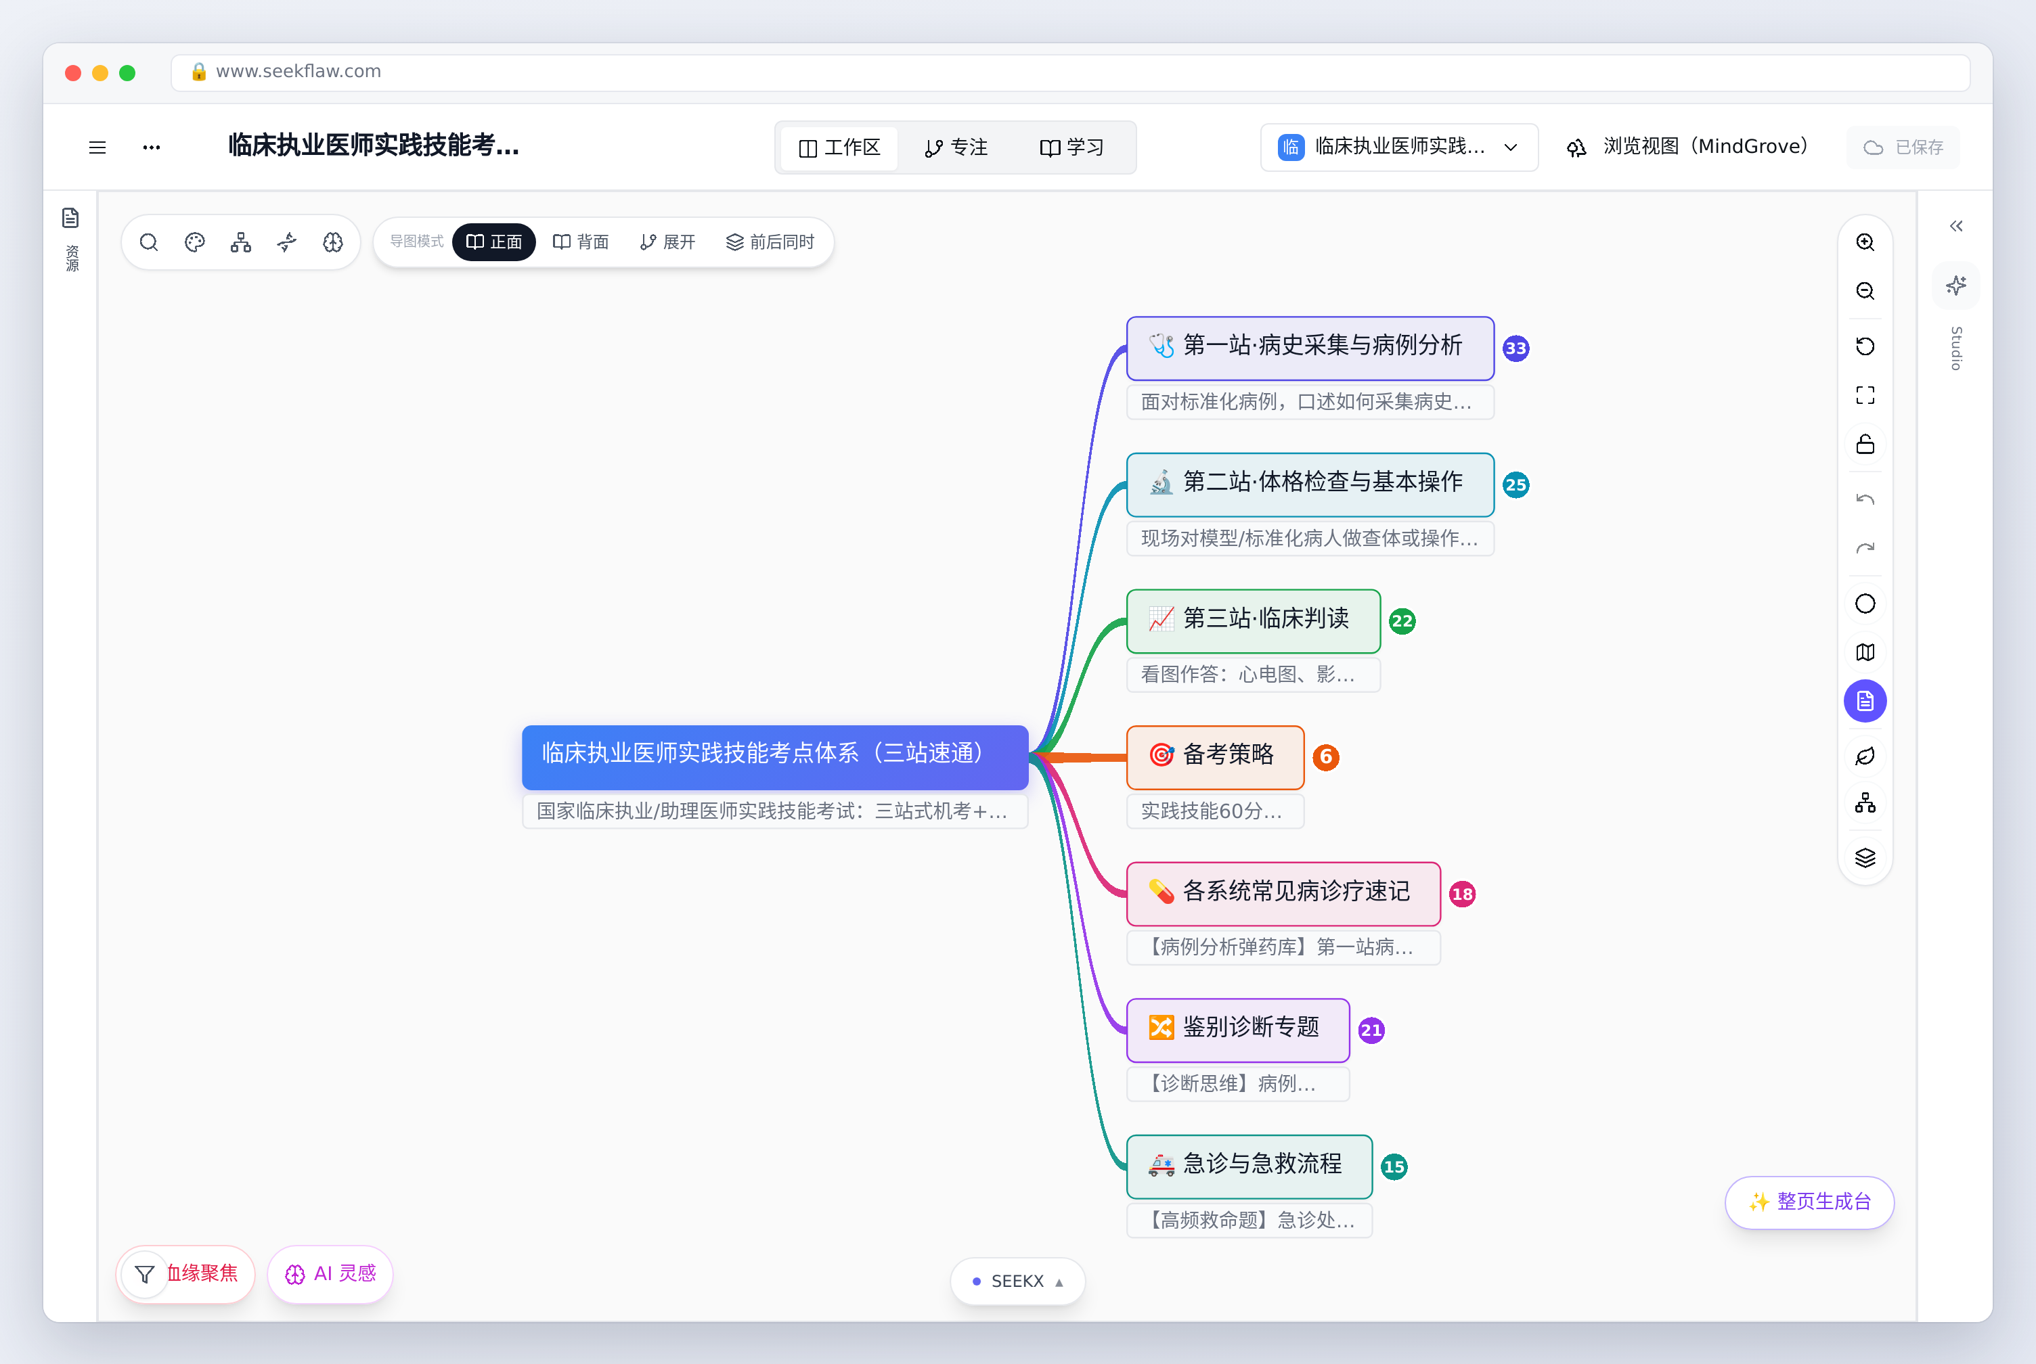2036x1364 pixels.
Task: Open the Studio sparkle panel icon
Action: (1956, 286)
